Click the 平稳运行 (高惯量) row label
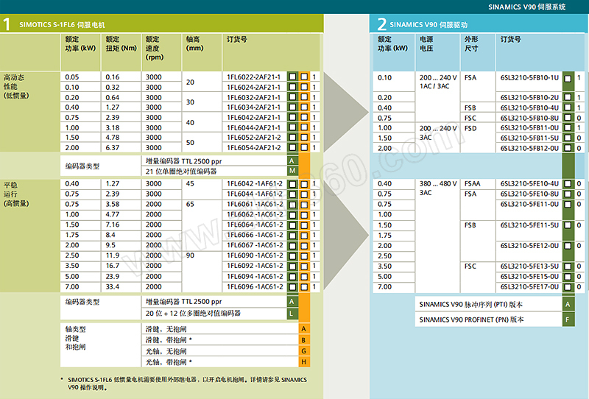Image resolution: width=589 pixels, height=399 pixels. coord(16,194)
